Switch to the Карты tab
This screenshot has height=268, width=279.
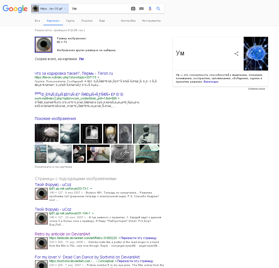(70, 21)
